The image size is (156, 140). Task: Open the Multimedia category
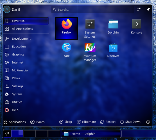point(26,70)
